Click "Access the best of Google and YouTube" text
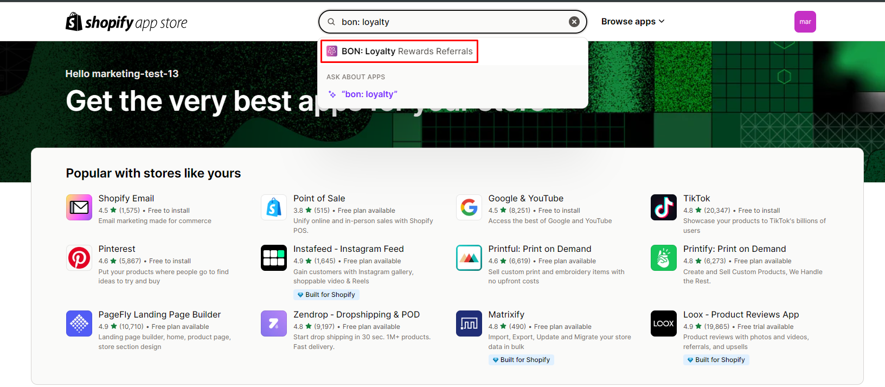The image size is (885, 387). [x=550, y=221]
